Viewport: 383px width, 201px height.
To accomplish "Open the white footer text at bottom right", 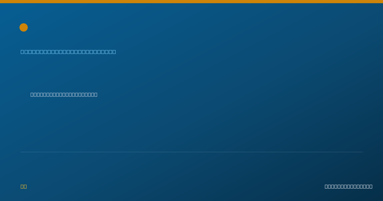I will [349, 186].
